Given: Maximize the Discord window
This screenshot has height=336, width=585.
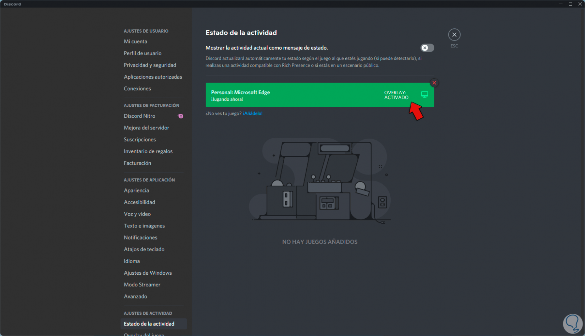Looking at the screenshot, I should [570, 4].
